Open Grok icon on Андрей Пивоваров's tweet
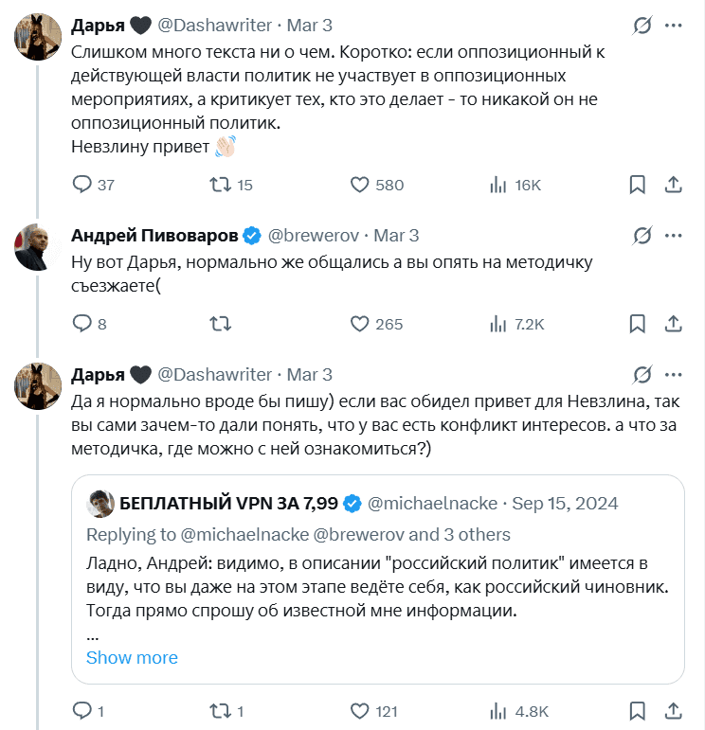705x730 pixels. (x=642, y=236)
